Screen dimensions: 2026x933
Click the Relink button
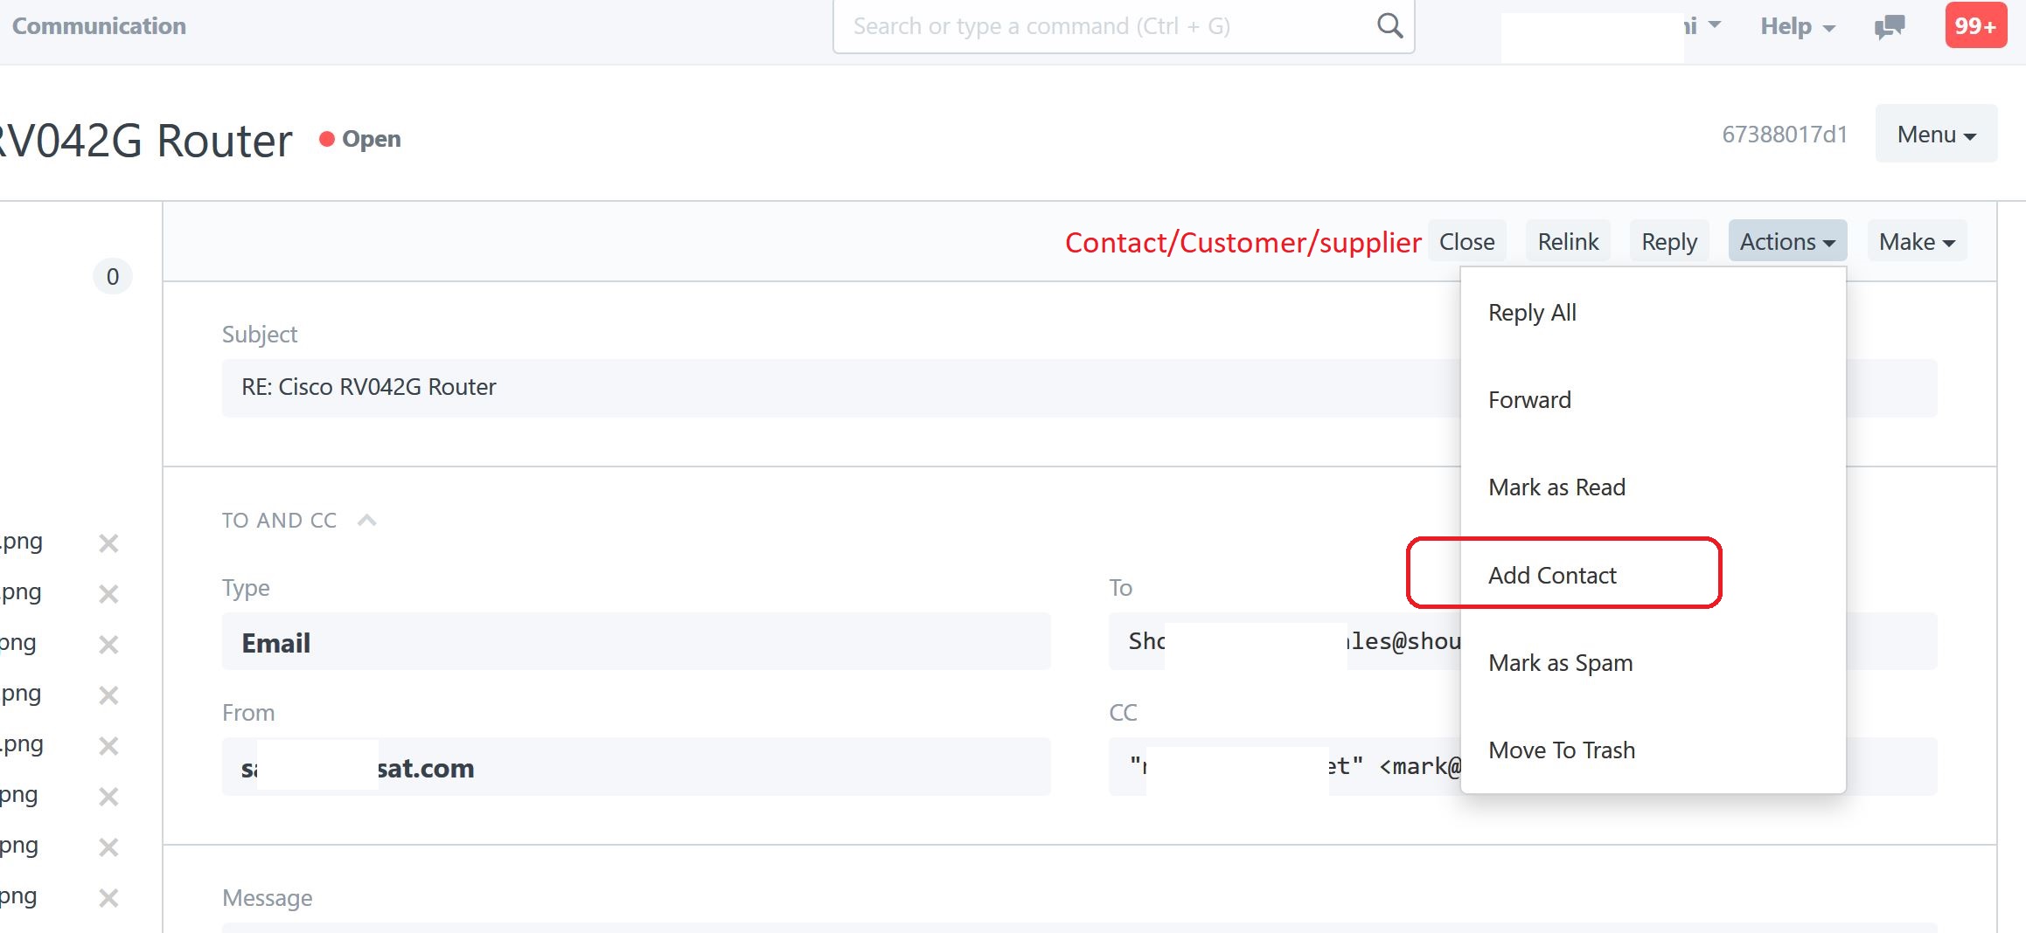click(1567, 241)
